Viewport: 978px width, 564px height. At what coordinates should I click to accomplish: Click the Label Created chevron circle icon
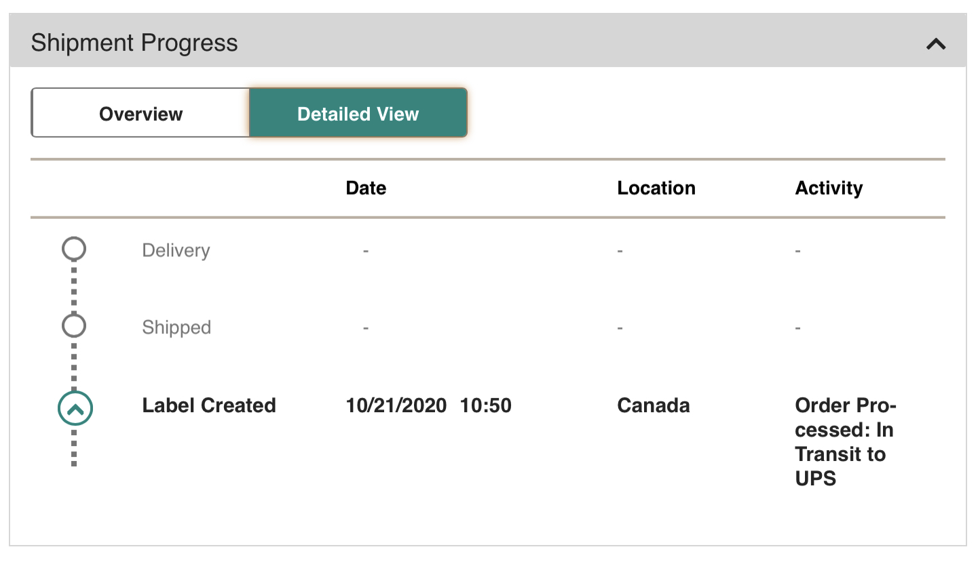[x=75, y=408]
